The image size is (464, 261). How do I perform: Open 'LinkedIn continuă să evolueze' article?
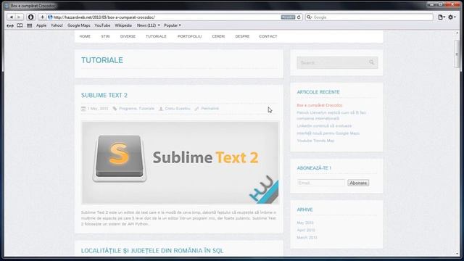coord(324,125)
